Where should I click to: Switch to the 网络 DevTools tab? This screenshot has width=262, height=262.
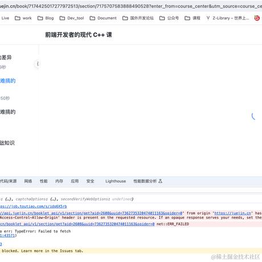[28, 181]
